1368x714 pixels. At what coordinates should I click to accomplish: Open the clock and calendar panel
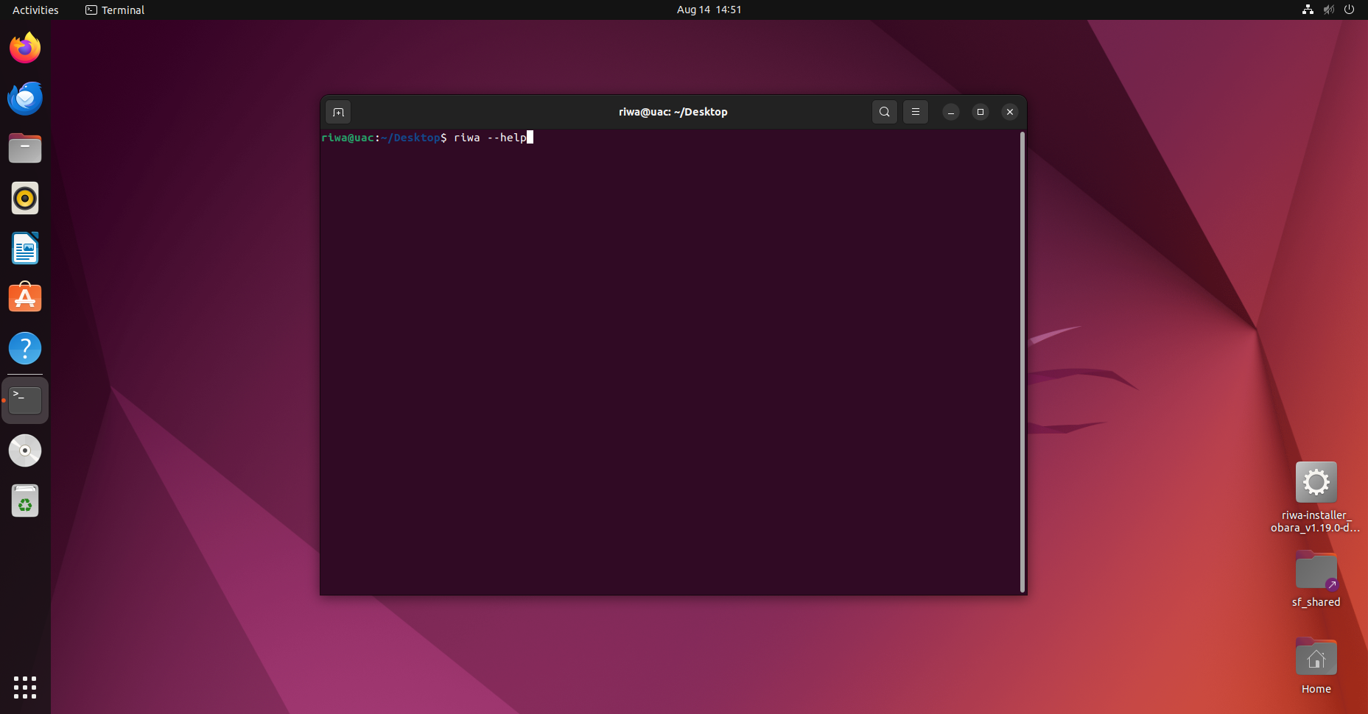(x=709, y=10)
